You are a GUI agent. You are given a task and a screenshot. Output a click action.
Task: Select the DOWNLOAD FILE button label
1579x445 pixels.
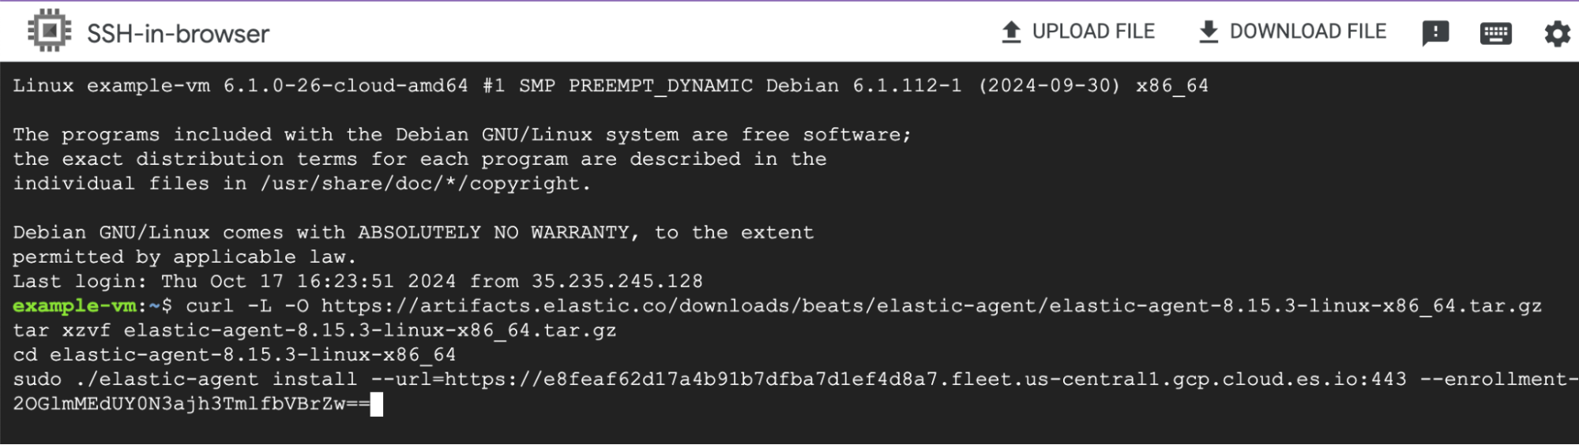pos(1308,32)
